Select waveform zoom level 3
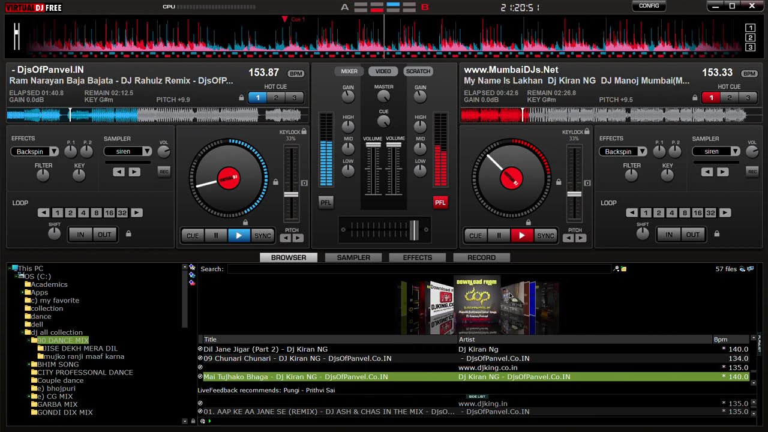Screen dimensions: 768x432 pyautogui.click(x=750, y=47)
